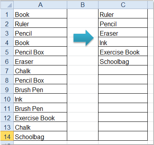Screen dimensions: 154x145
Task: Select row 10 header
Action: (x=7, y=98)
